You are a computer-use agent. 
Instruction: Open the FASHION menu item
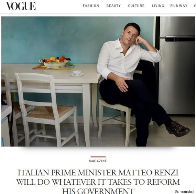(x=91, y=6)
